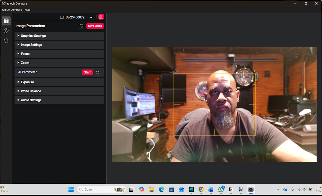Expand the Audio Settings section
Viewport: 322px width, 196px height.
pos(31,100)
